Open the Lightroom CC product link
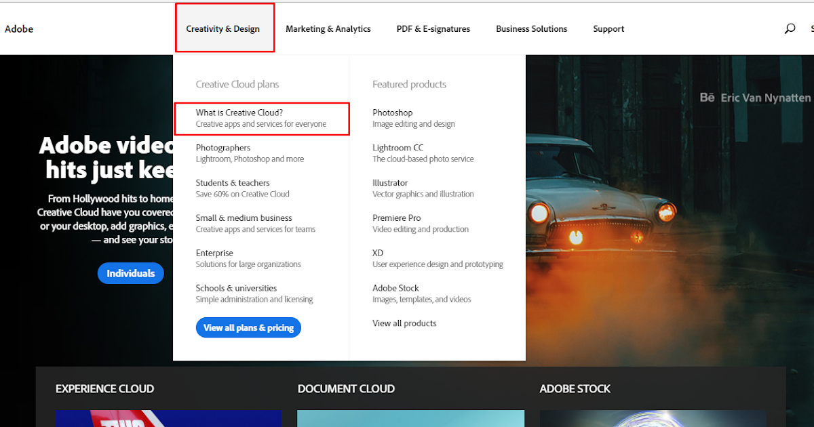814x427 pixels. point(423,153)
